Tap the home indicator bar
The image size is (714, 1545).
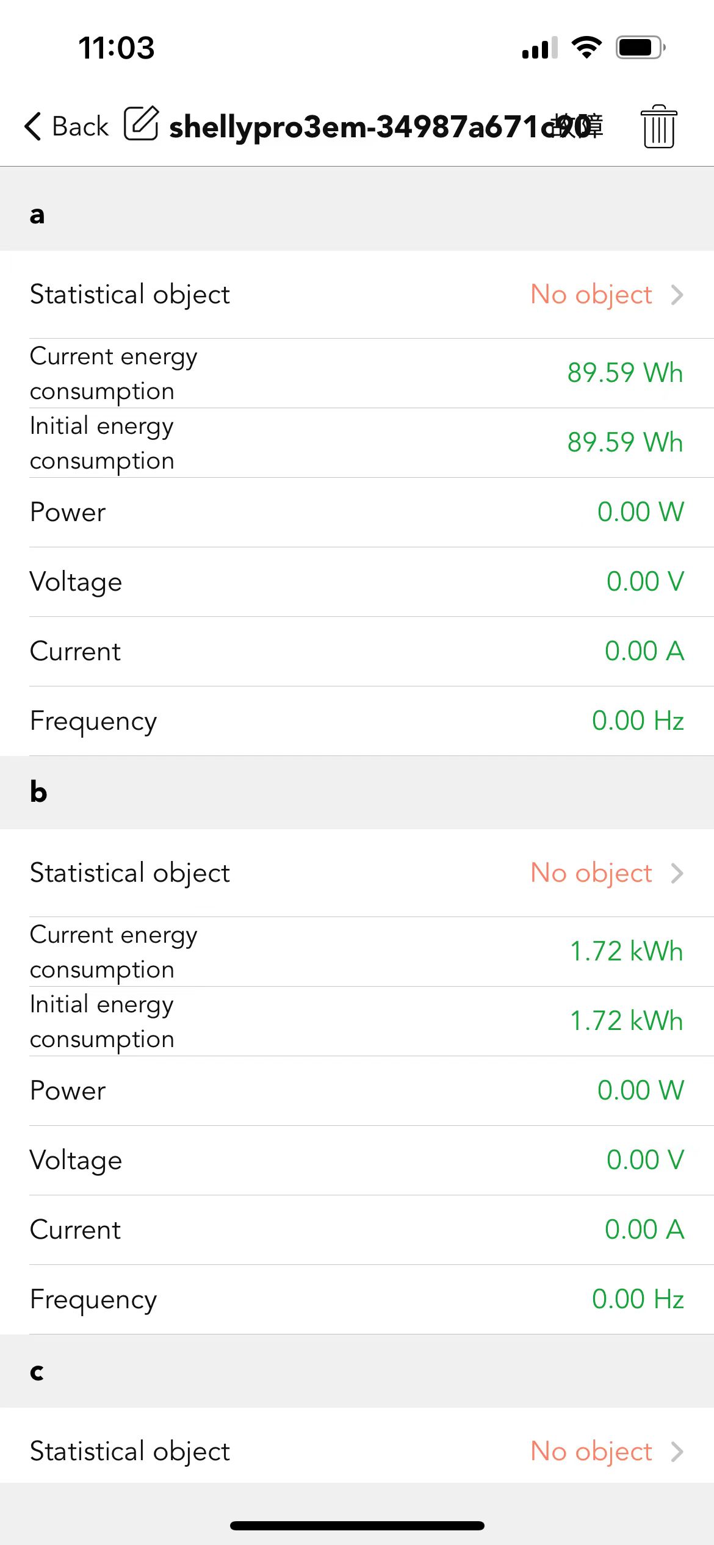(x=357, y=1525)
